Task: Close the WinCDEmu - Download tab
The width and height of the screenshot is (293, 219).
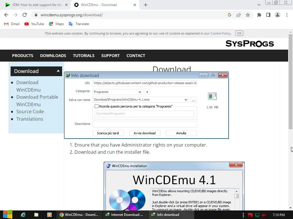Action: [135, 5]
